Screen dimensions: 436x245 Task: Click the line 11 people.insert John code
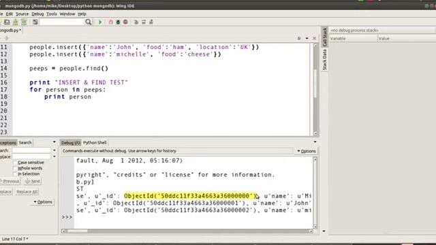[144, 47]
